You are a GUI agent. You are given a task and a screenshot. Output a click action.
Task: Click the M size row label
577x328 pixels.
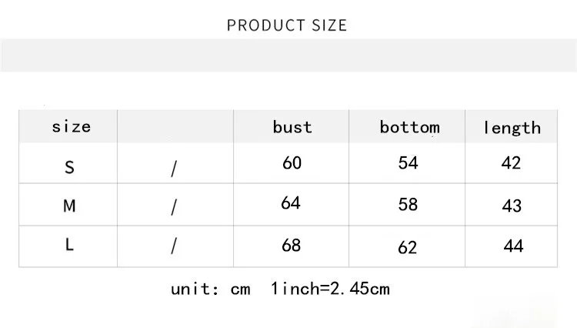(69, 206)
